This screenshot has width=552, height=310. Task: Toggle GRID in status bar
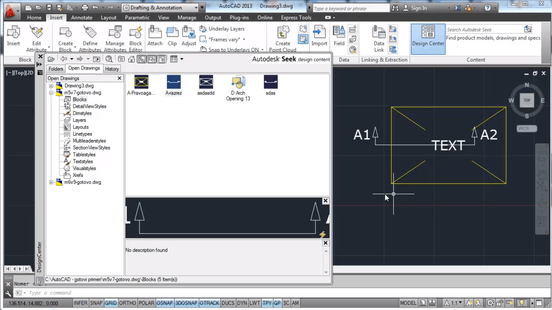click(x=111, y=303)
